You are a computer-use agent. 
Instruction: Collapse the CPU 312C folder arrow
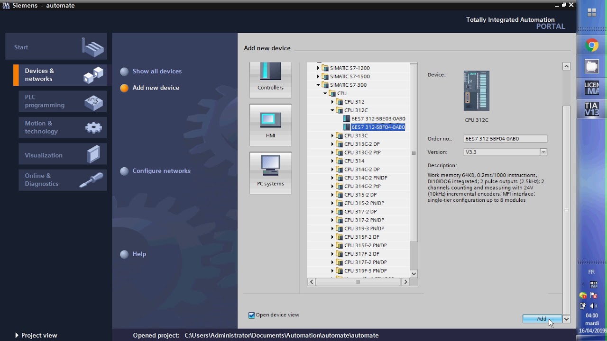coord(332,110)
